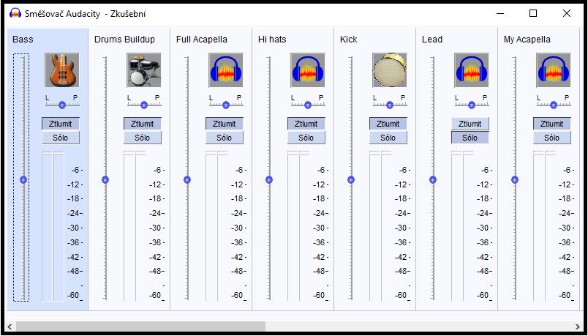The height and width of the screenshot is (336, 588).
Task: Minimize the Směšovač Audacity window
Action: (500, 13)
